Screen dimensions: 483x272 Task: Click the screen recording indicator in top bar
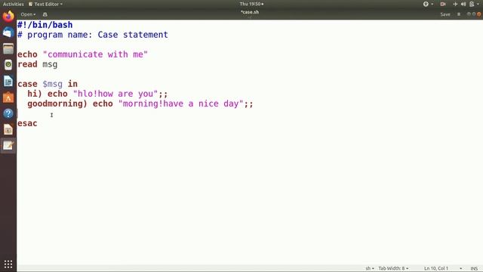point(443,4)
